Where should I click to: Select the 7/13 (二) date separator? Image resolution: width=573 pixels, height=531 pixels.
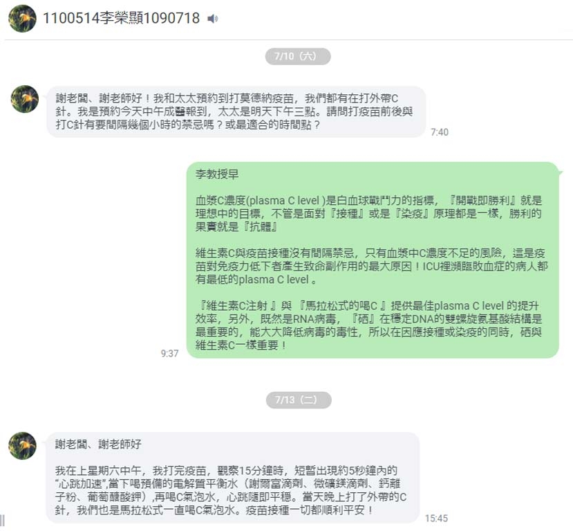click(299, 399)
